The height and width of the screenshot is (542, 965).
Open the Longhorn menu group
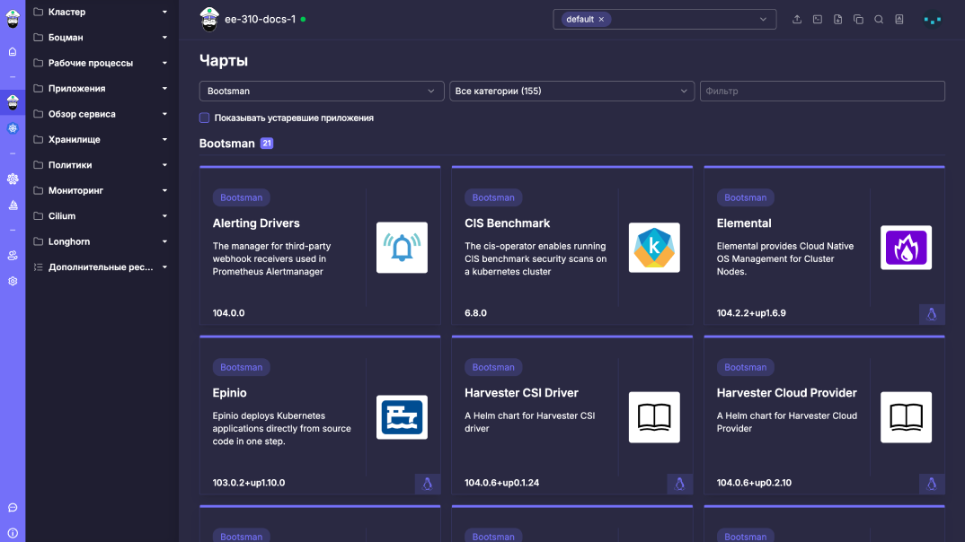(102, 241)
